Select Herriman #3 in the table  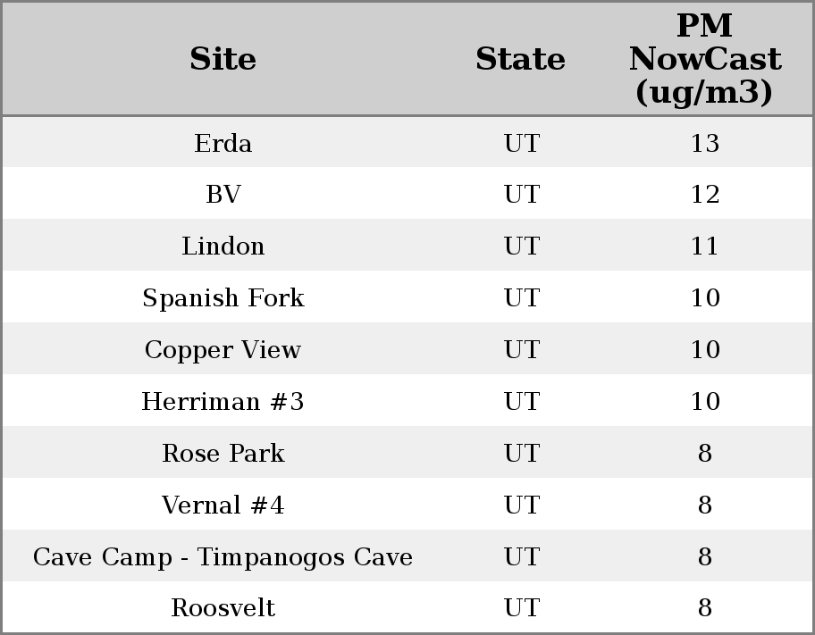(x=223, y=402)
